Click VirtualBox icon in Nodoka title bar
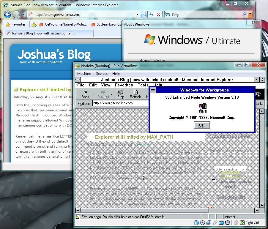Viewport: 268px width, 229px height. point(78,66)
